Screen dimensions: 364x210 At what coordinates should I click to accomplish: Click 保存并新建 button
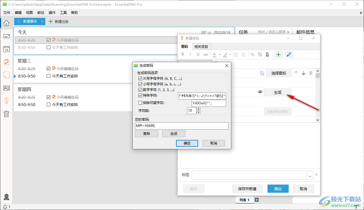247,189
